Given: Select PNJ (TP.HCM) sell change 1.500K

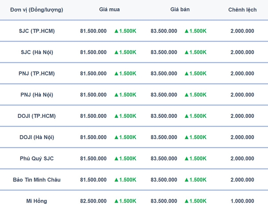Looking at the screenshot, I should [x=195, y=73].
